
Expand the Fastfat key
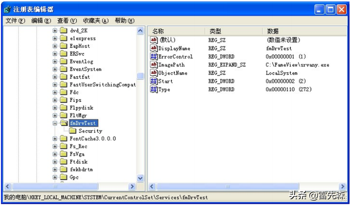tap(55, 77)
